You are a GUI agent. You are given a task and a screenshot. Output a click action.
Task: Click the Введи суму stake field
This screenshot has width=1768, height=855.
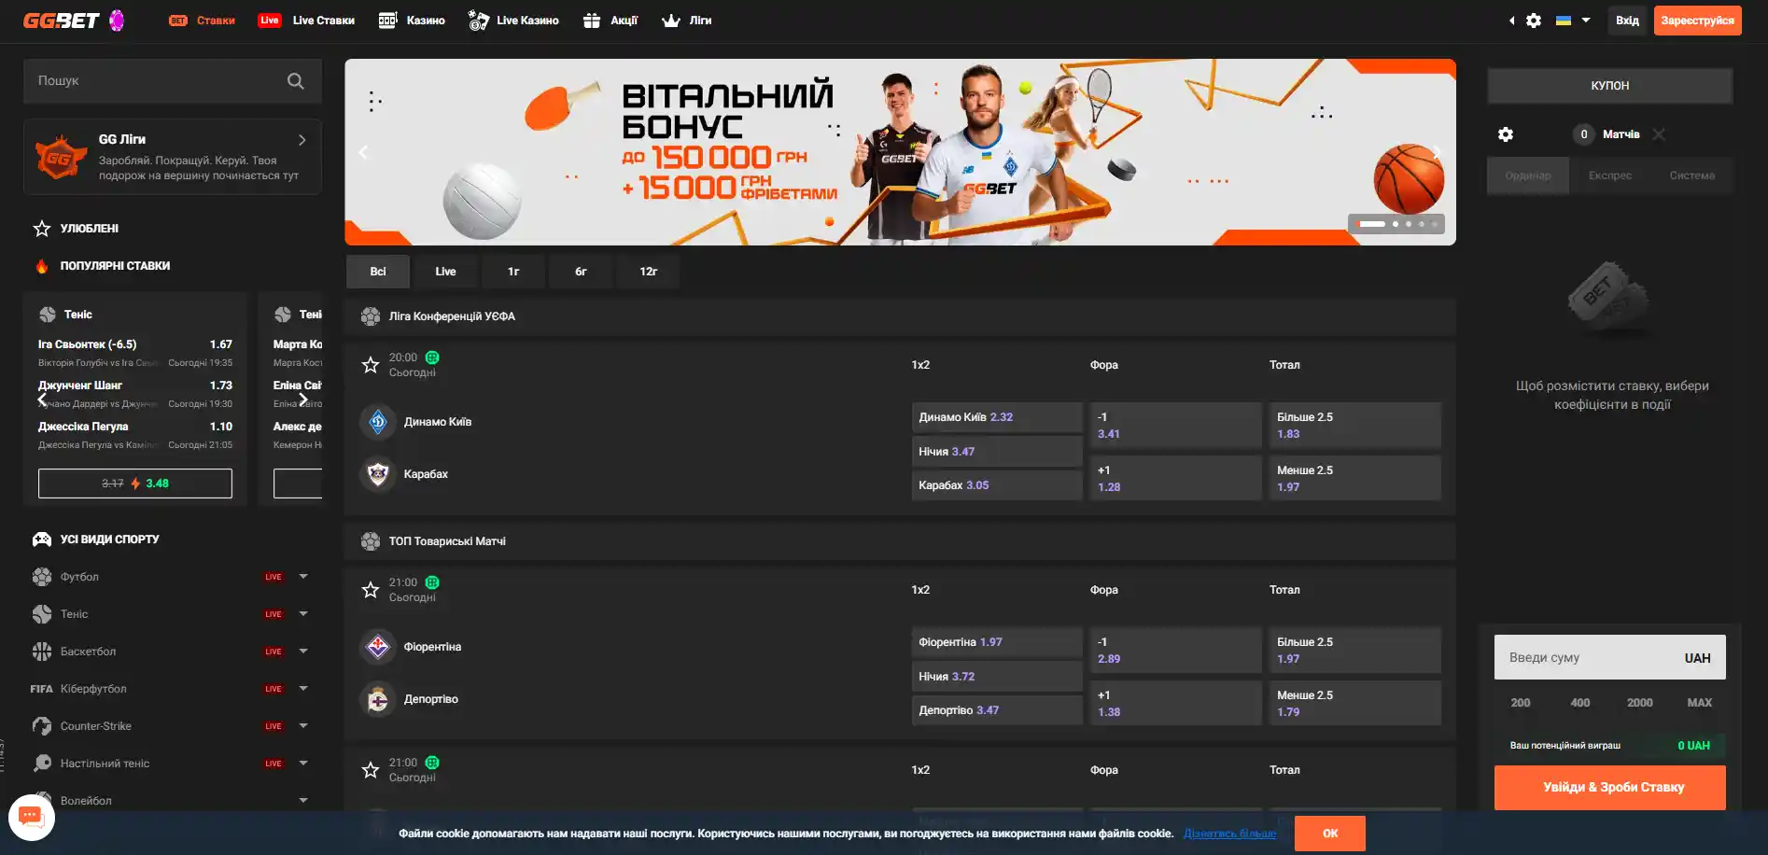point(1609,658)
